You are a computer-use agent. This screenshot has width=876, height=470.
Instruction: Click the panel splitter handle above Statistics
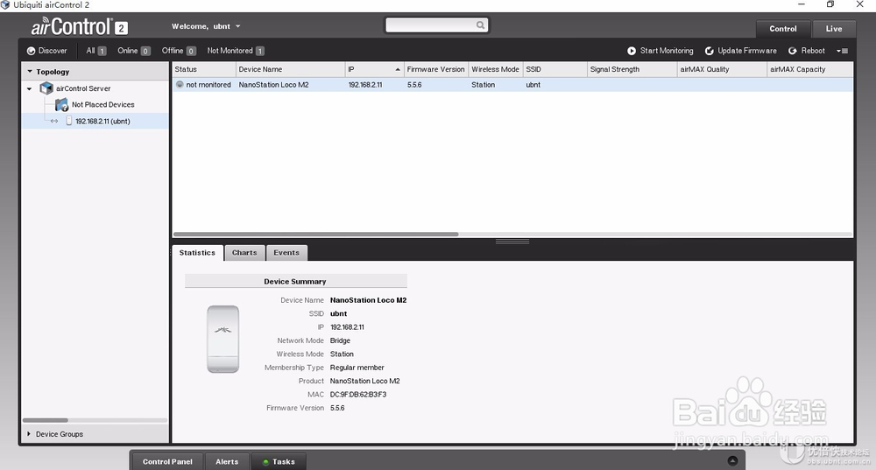(x=512, y=242)
